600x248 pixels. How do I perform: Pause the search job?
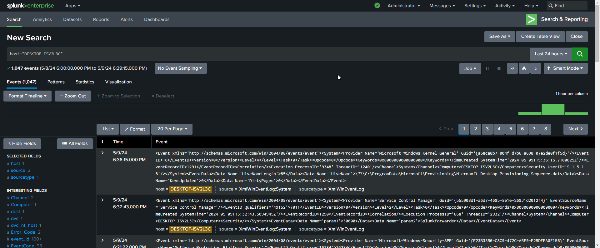(x=487, y=68)
